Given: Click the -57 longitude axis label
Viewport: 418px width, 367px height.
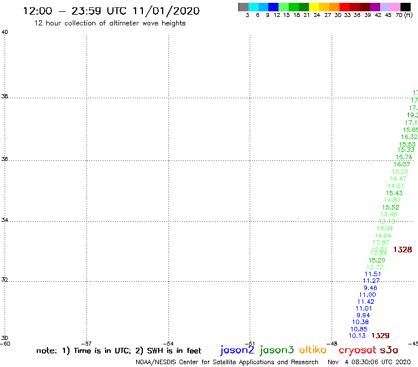Looking at the screenshot, I should tap(86, 344).
